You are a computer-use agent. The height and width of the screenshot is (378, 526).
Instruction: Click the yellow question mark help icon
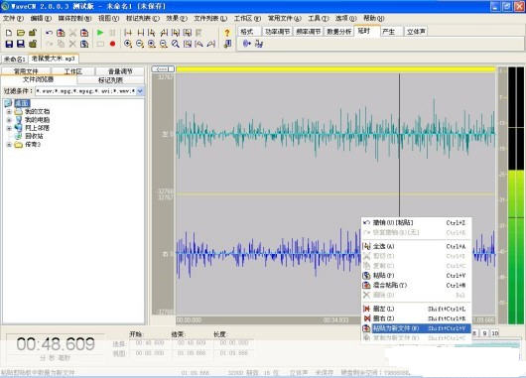(227, 33)
